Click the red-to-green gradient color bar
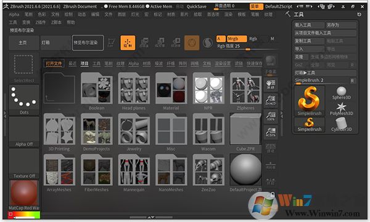 [x=24, y=215]
